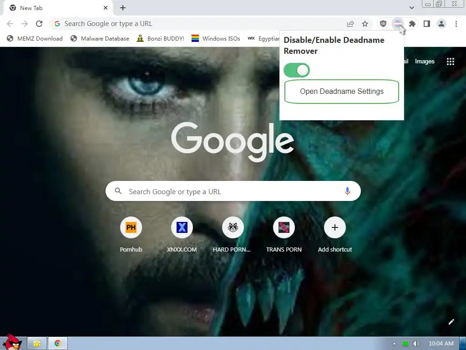This screenshot has width=466, height=350.
Task: Close the New Tab tab
Action: point(106,8)
